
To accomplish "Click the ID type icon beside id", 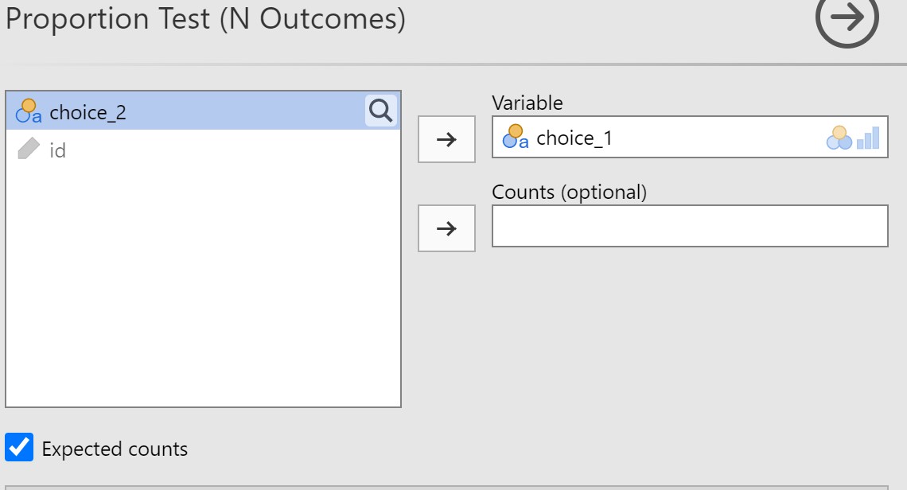I will 29,149.
